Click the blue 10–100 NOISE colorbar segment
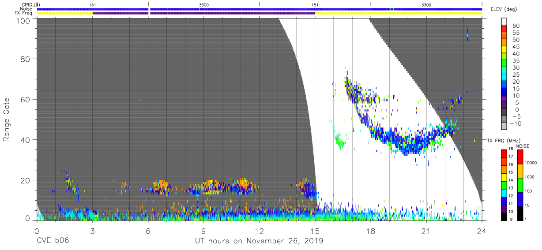The width and height of the screenshot is (542, 250). click(521, 198)
